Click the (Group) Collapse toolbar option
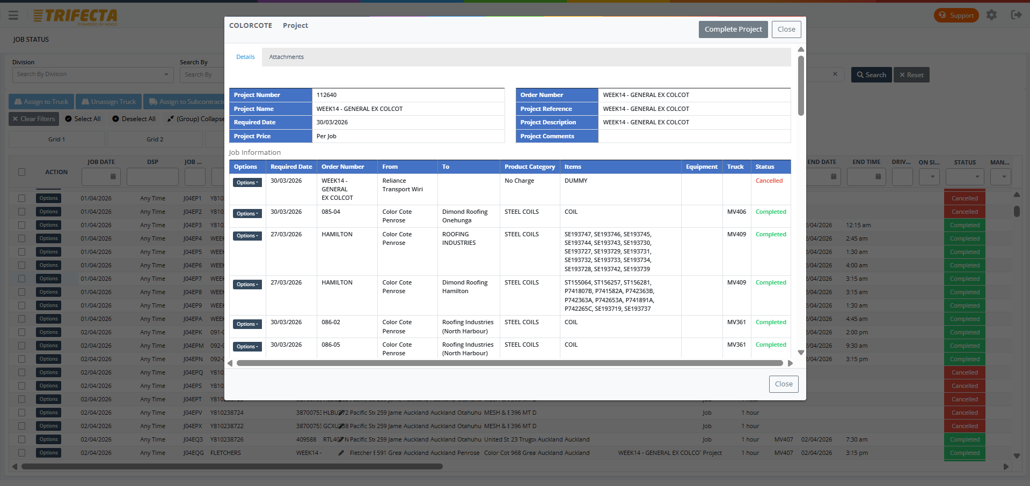This screenshot has height=486, width=1030. (x=196, y=119)
